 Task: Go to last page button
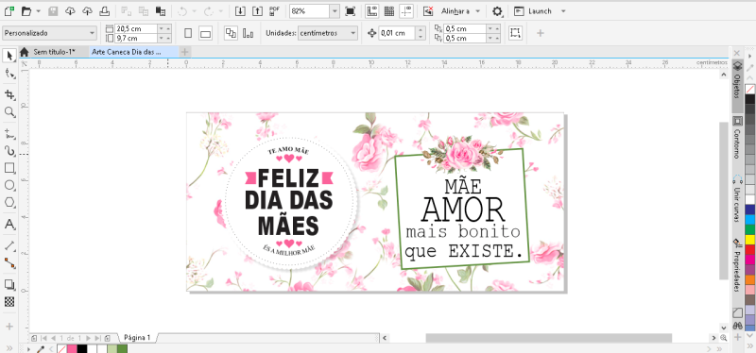(98, 338)
